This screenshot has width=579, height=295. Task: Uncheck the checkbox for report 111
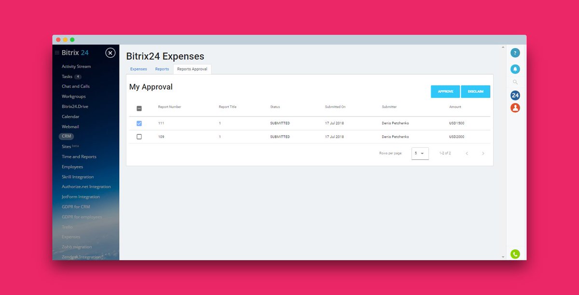coord(139,124)
